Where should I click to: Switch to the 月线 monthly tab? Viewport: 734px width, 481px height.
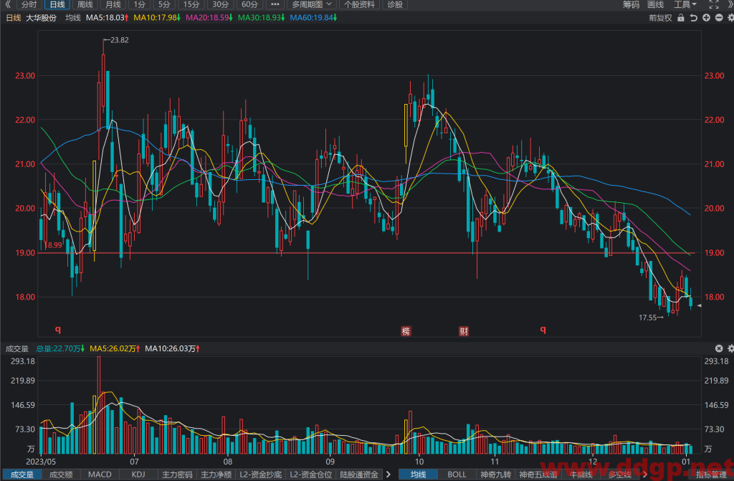coord(113,4)
